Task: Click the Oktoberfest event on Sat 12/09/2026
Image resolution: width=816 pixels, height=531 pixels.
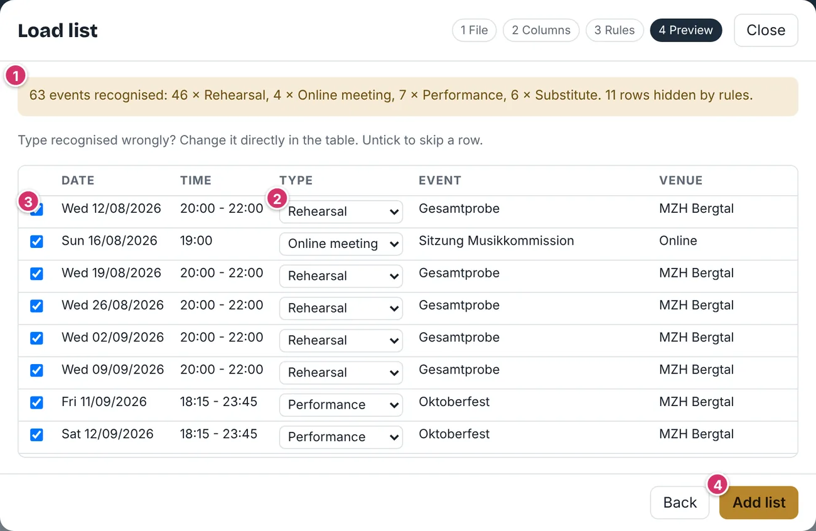Action: pos(454,434)
